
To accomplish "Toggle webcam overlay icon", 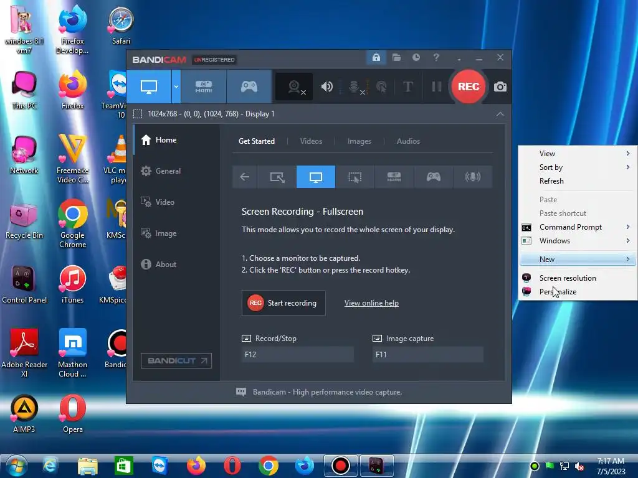I will (x=295, y=87).
